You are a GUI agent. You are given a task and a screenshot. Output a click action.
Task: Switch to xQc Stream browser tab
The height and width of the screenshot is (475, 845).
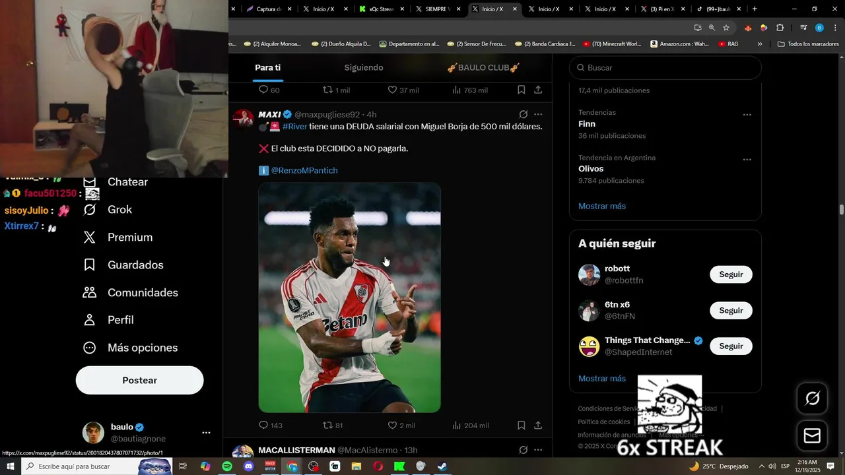point(382,9)
